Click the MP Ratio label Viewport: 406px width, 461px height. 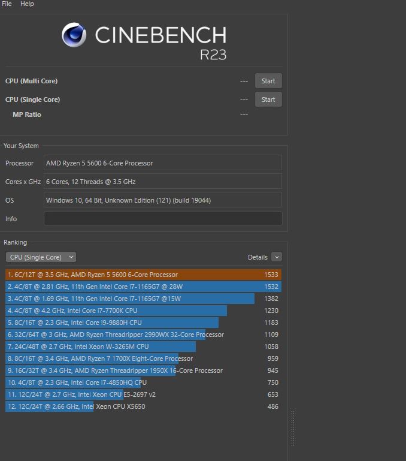pyautogui.click(x=27, y=115)
